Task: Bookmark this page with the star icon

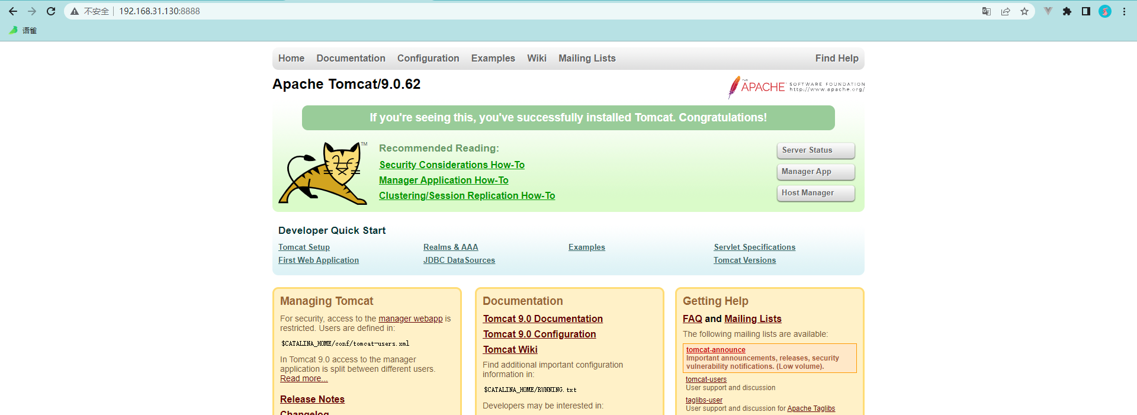Action: click(x=1024, y=11)
